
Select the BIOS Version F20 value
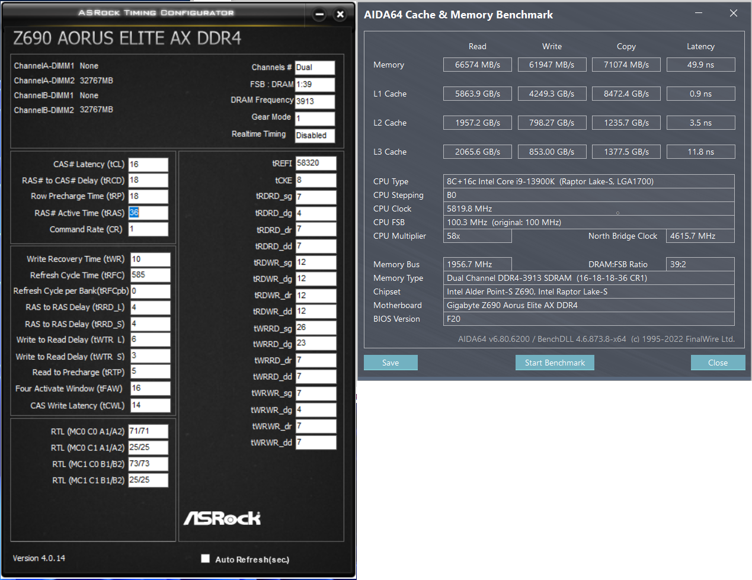click(589, 319)
